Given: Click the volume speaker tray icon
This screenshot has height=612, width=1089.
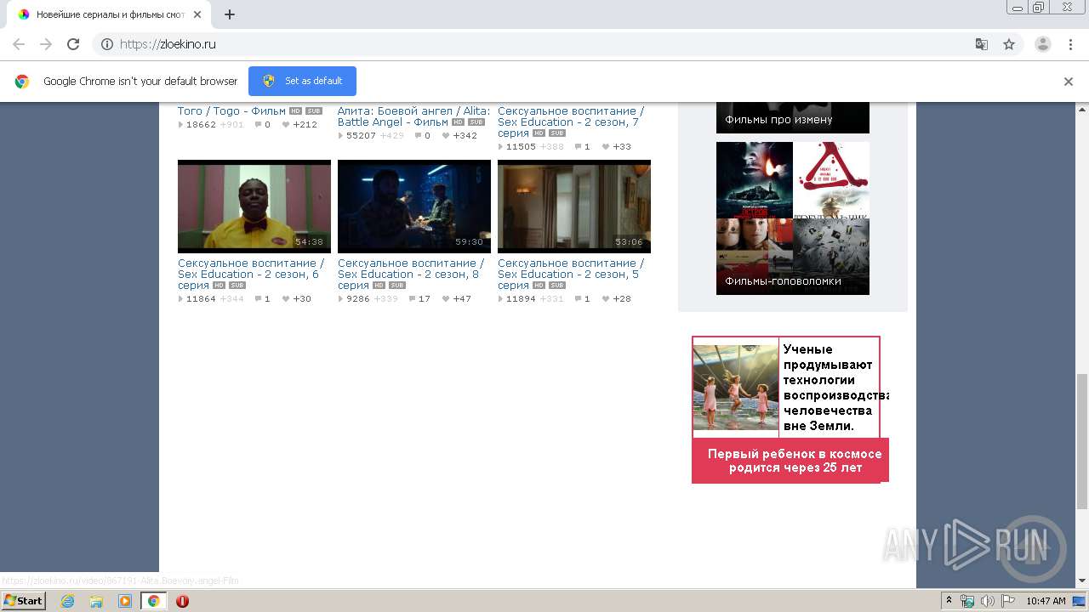Looking at the screenshot, I should (988, 601).
